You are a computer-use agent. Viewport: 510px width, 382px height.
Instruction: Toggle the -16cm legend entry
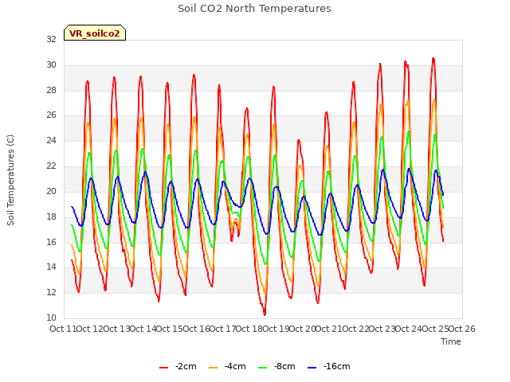[x=329, y=366]
